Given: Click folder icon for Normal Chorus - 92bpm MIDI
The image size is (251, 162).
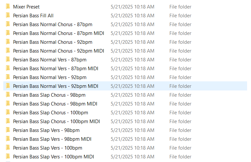Looking at the screenshot, I should pos(8,51).
